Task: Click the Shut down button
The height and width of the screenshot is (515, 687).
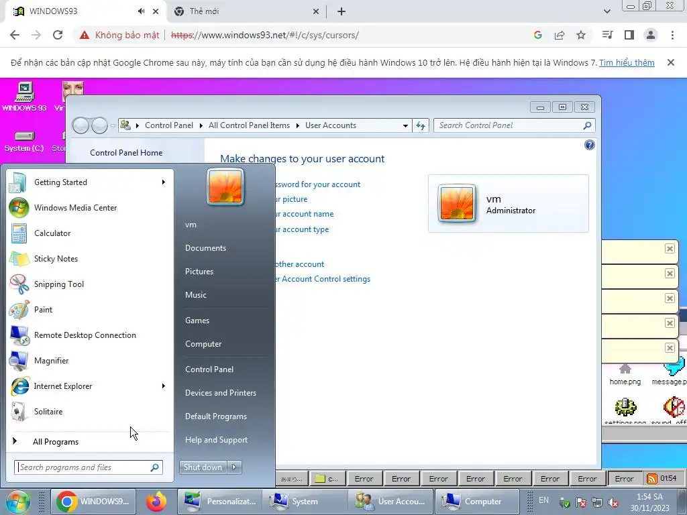Action: 203,467
